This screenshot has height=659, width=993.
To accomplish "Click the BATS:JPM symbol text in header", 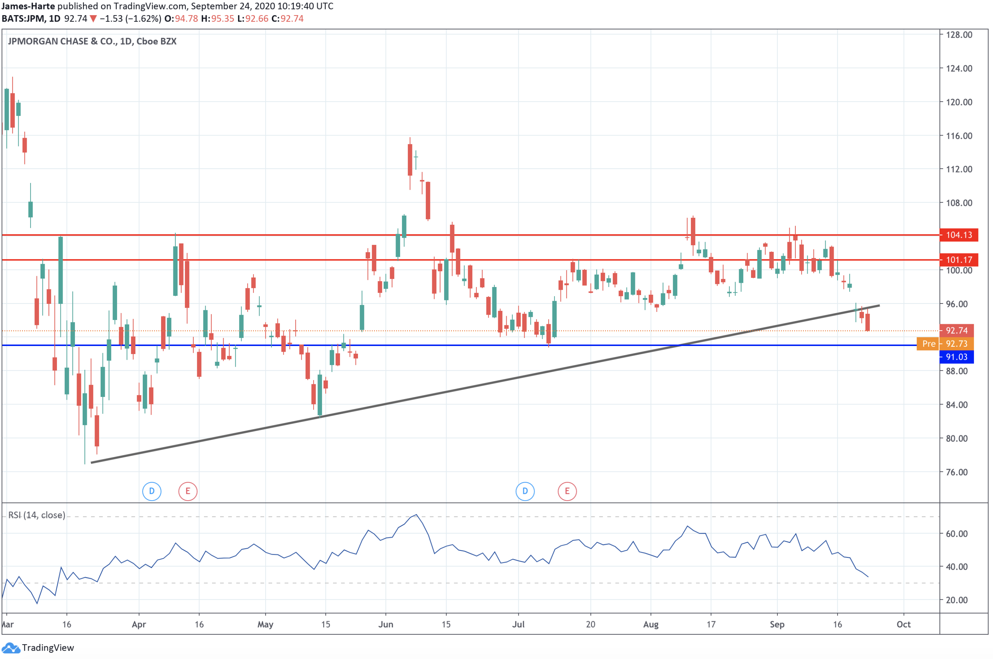I will tap(24, 19).
